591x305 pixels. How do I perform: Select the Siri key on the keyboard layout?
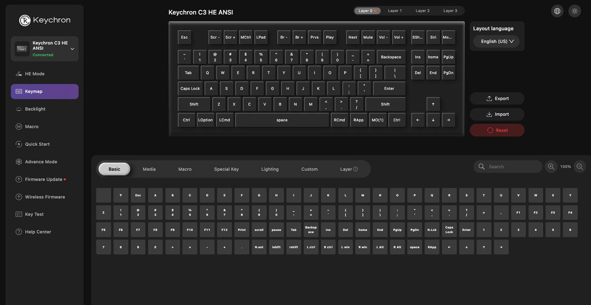(x=433, y=37)
